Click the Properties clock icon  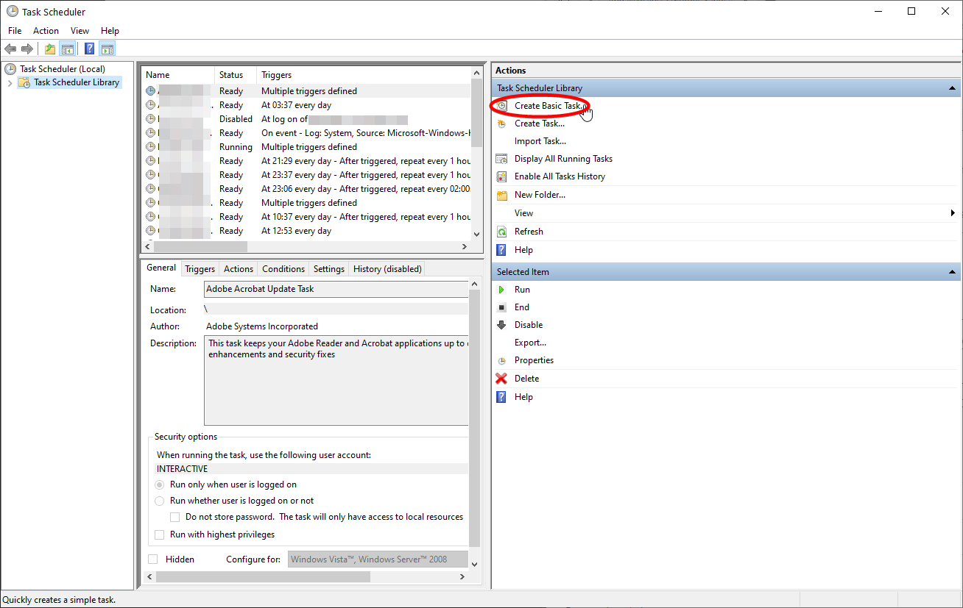[x=501, y=361]
